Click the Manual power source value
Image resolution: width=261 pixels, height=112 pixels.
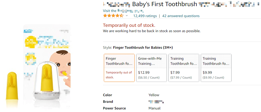click(154, 108)
